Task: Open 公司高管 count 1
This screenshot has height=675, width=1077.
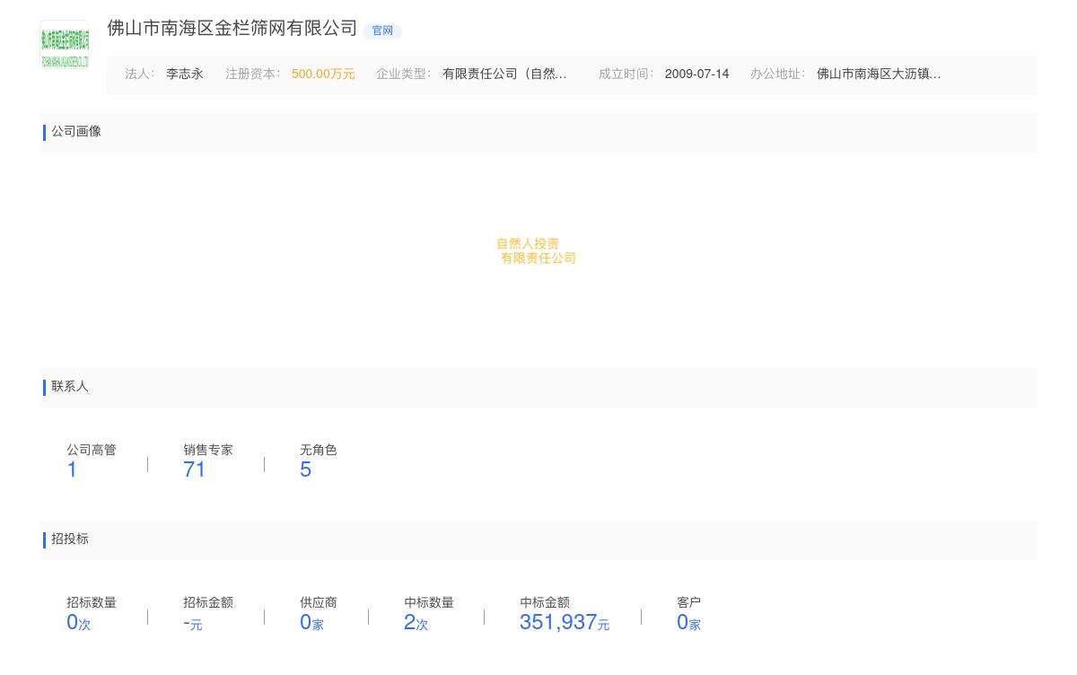Action: [72, 469]
